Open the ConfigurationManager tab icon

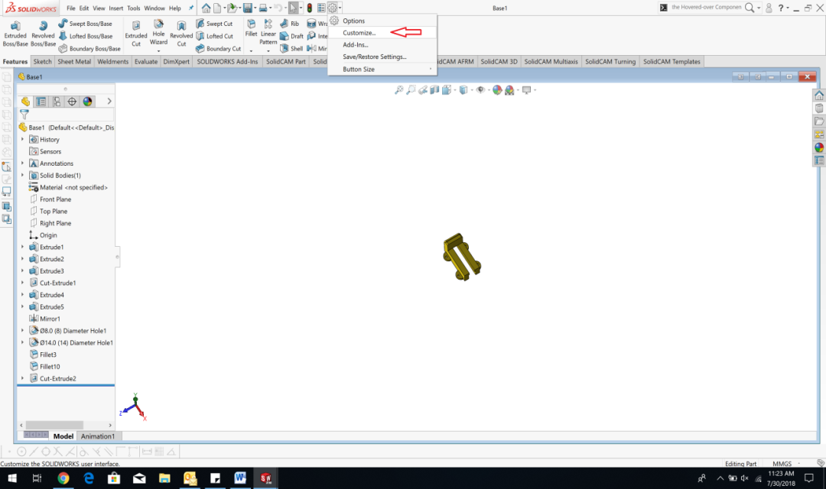pos(57,102)
